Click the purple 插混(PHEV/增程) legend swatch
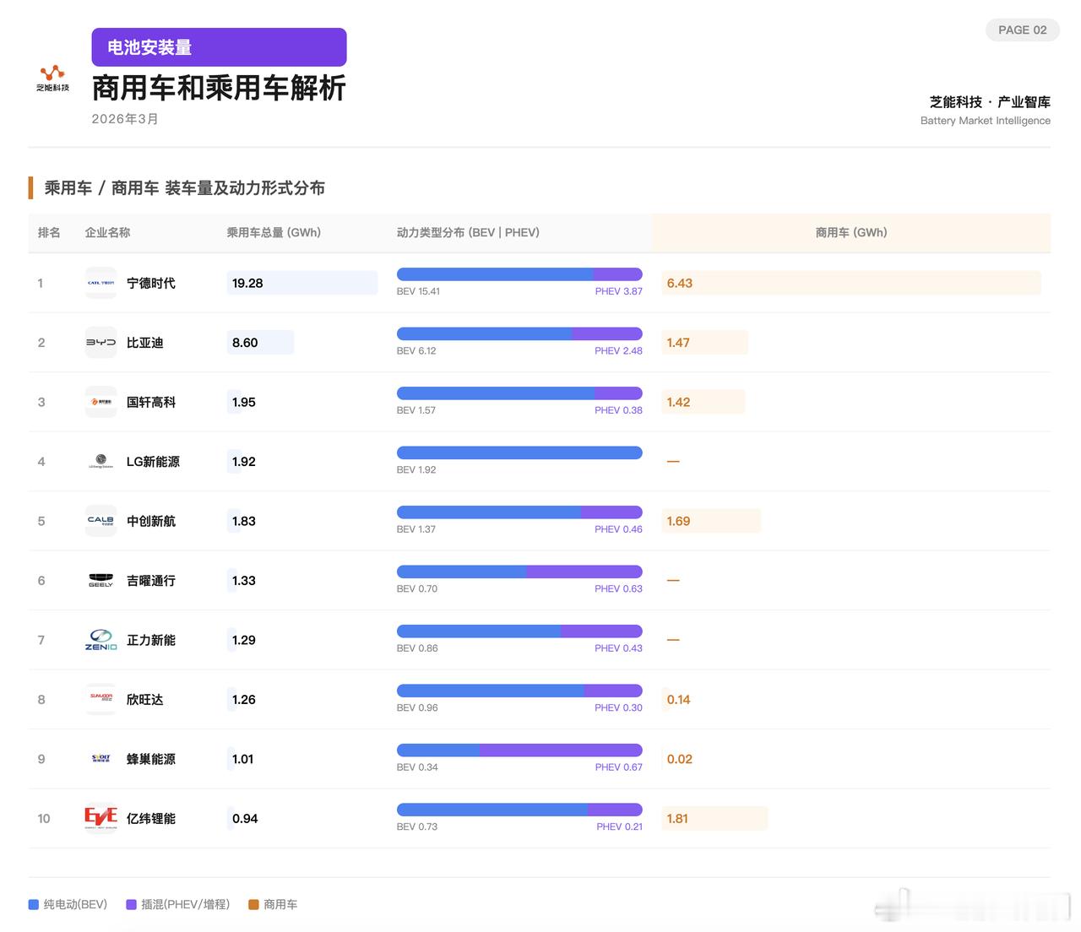1081x932 pixels. [131, 904]
